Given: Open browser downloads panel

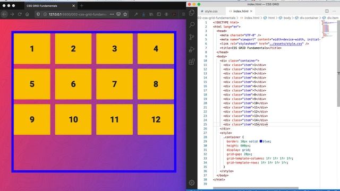Looking at the screenshot, I should tap(143, 14).
